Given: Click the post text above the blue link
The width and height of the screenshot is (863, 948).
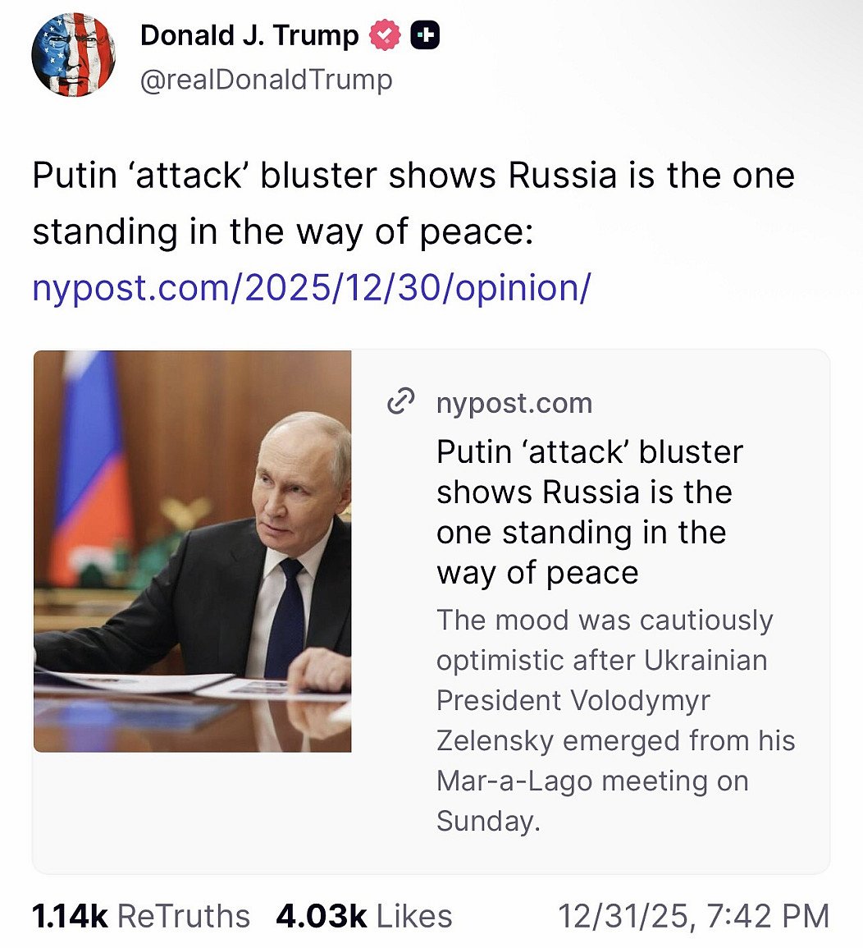Looking at the screenshot, I should [413, 204].
